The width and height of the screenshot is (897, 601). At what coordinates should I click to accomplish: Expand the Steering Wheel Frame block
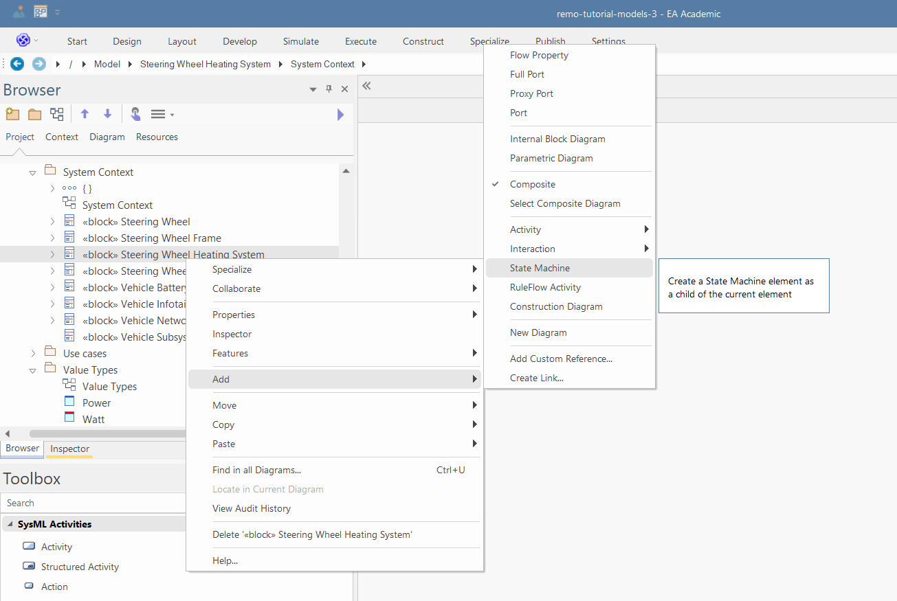[x=52, y=238]
